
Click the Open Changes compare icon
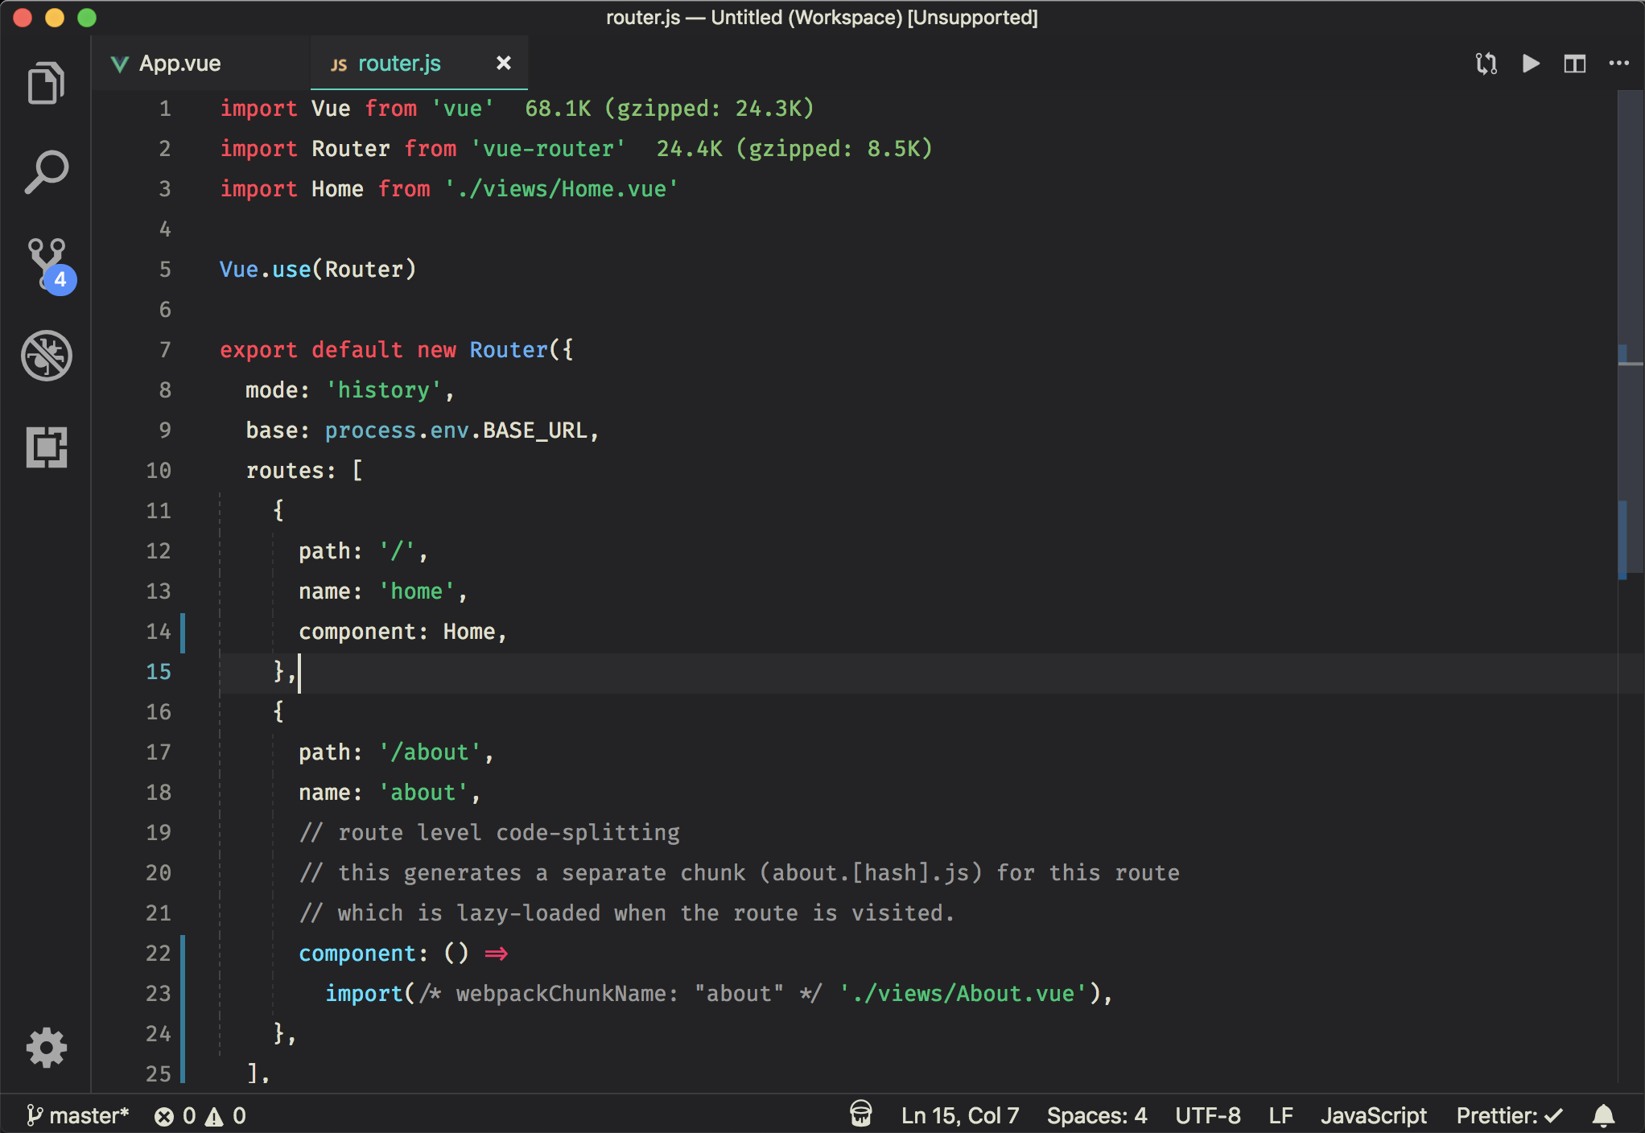[1486, 64]
